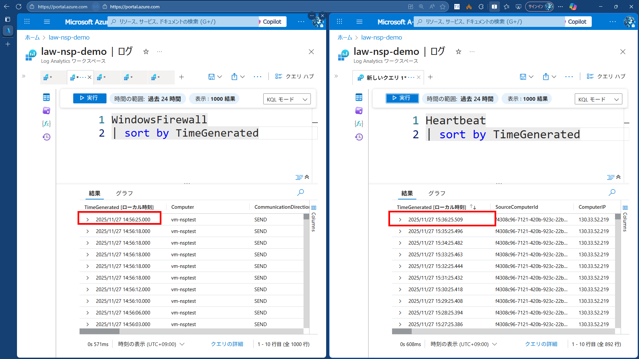The width and height of the screenshot is (639, 359).
Task: Run the WindowsFirewall query with 実行
Action: coord(90,98)
